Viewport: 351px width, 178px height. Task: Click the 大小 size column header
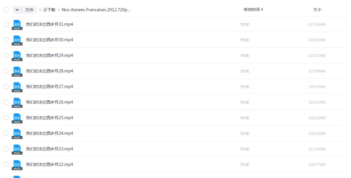317,10
